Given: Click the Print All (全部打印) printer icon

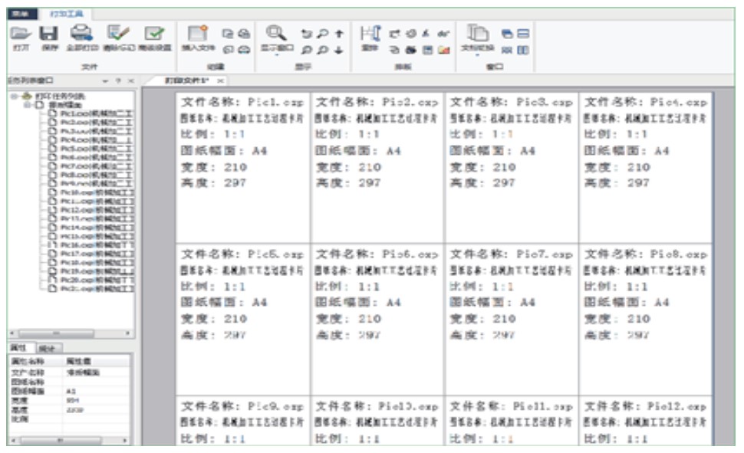Looking at the screenshot, I should [x=81, y=32].
